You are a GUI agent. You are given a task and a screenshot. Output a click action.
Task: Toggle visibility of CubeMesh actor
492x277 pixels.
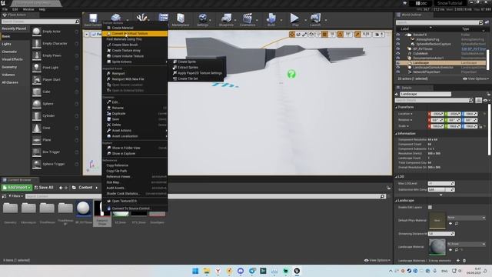398,54
